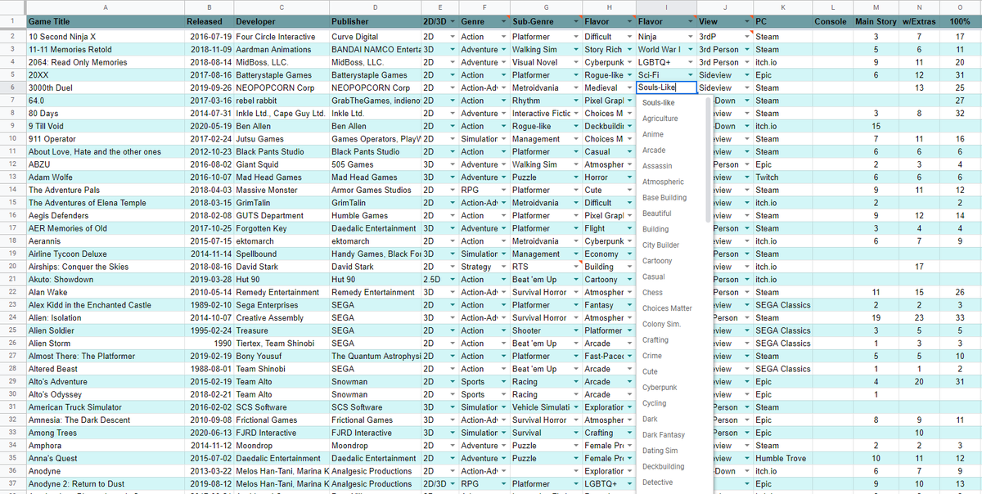Select the 'Creative Assembly' developer cell
This screenshot has height=494, width=982.
tap(281, 317)
